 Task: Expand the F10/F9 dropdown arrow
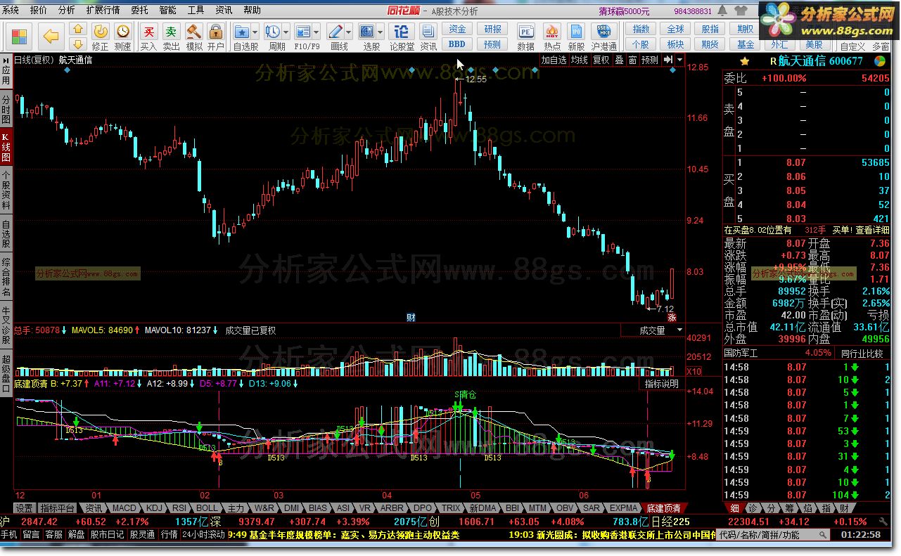click(317, 32)
